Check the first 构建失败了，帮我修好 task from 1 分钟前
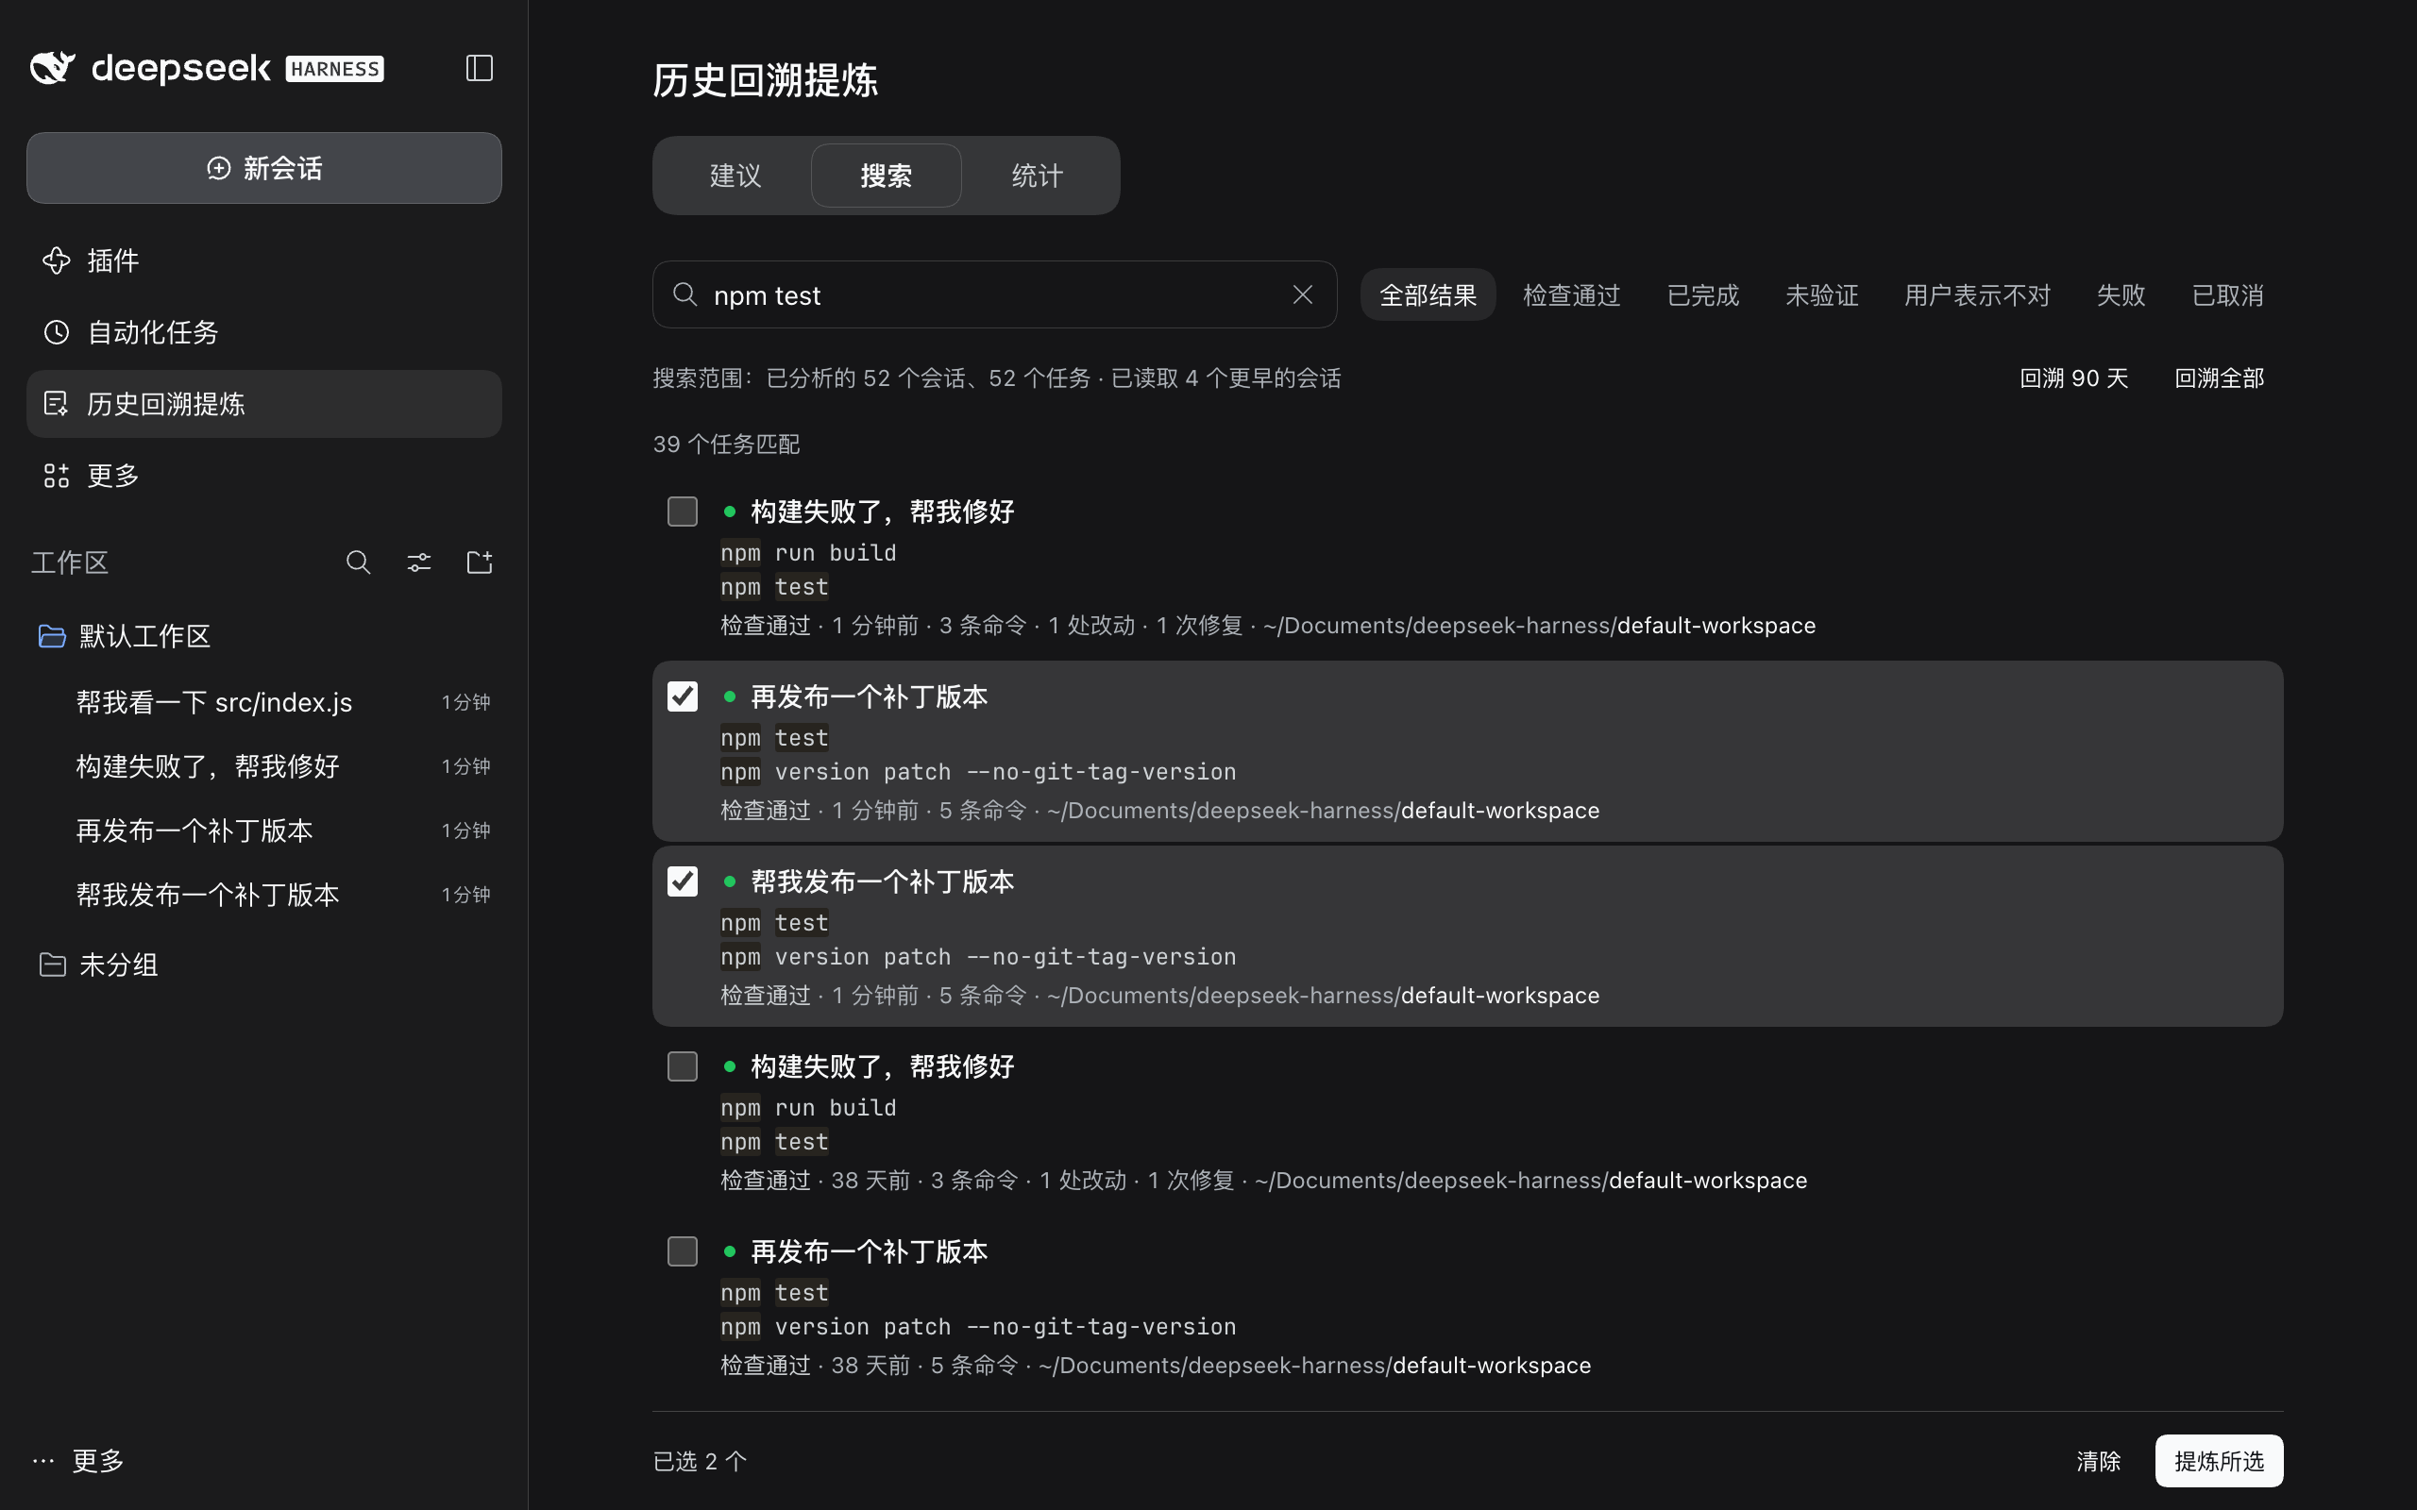2417x1510 pixels. (x=683, y=512)
